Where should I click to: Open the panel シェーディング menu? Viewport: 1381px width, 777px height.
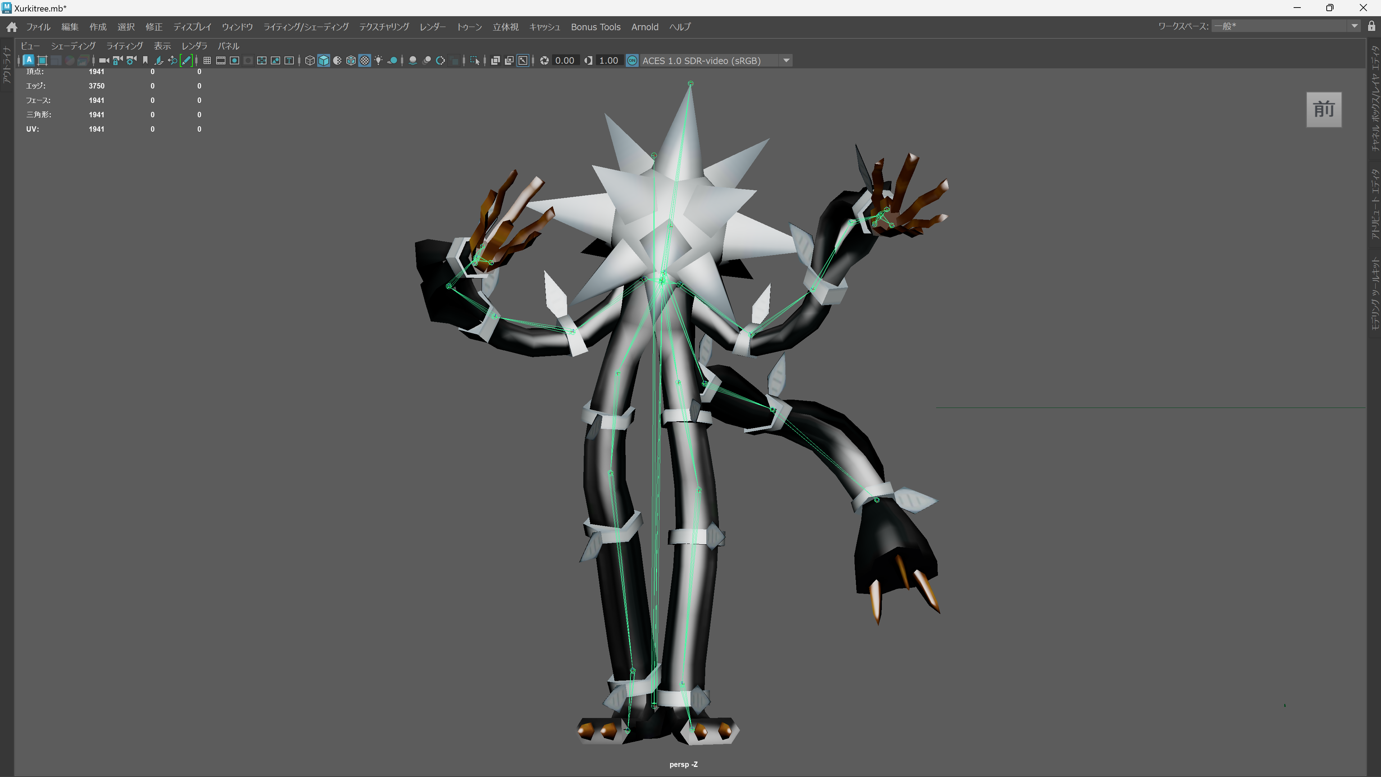[x=73, y=46]
